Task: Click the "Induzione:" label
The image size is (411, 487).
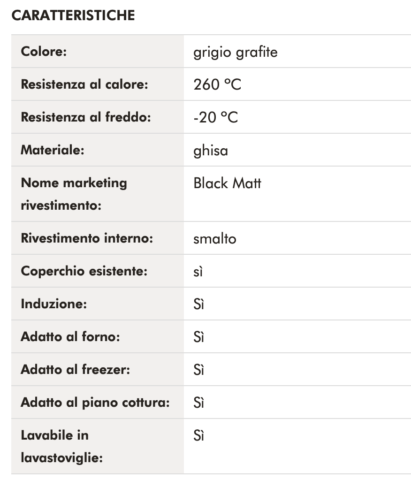Action: click(x=54, y=304)
